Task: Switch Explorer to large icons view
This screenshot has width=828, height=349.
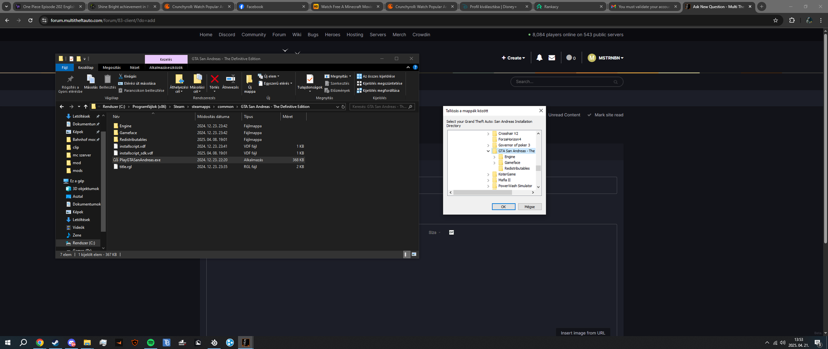Action: (414, 254)
